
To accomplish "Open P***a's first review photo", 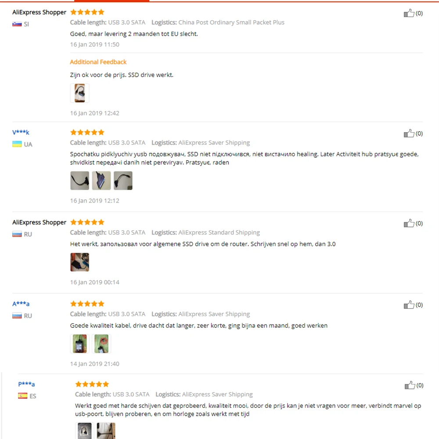I will (x=85, y=431).
